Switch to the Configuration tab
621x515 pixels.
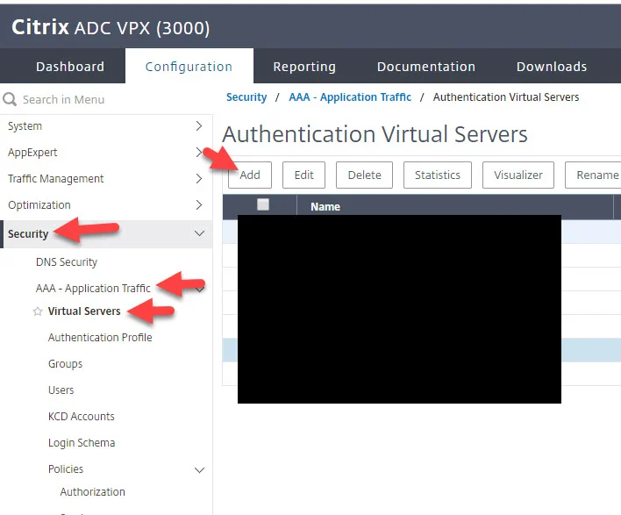tap(189, 67)
